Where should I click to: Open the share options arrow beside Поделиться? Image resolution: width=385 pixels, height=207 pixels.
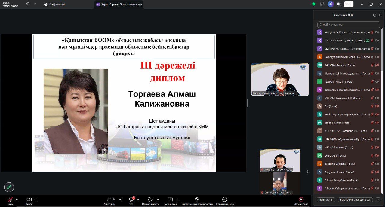[x=177, y=199]
